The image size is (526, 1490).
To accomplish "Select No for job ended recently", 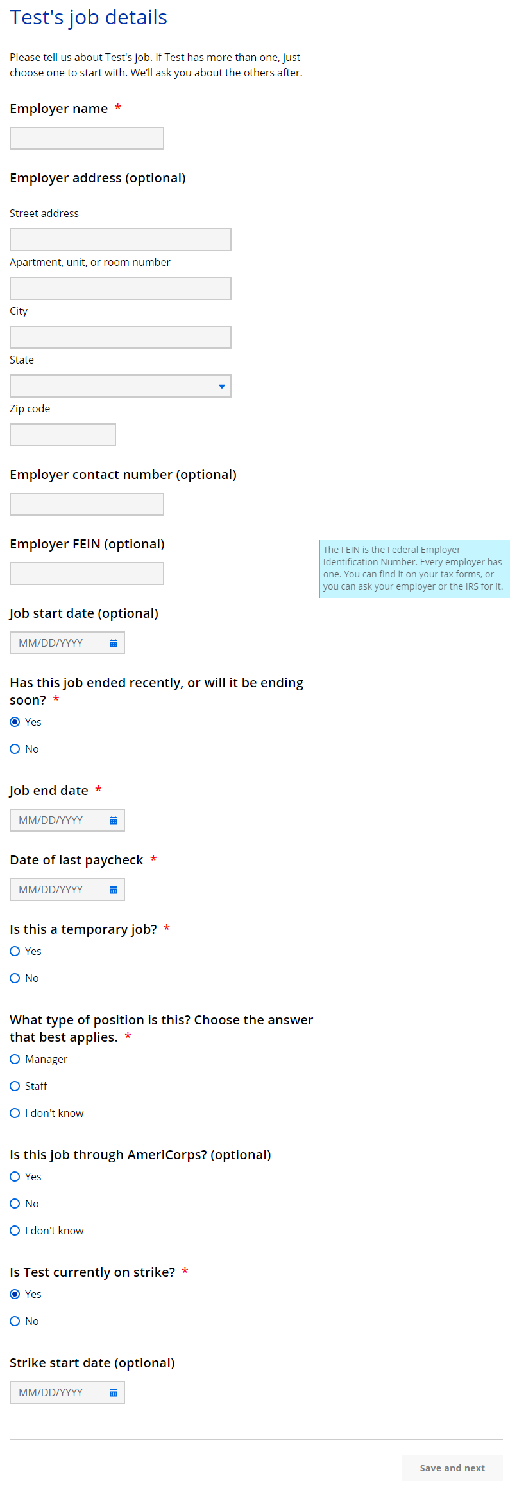I will (x=15, y=749).
